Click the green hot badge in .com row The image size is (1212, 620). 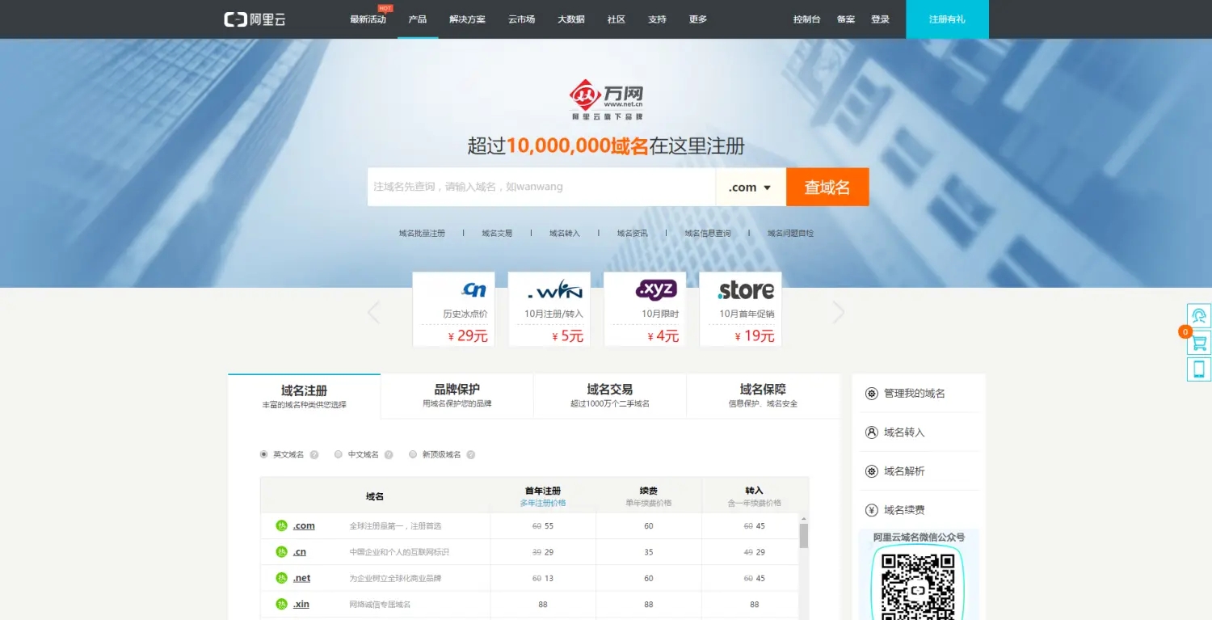[x=281, y=526]
